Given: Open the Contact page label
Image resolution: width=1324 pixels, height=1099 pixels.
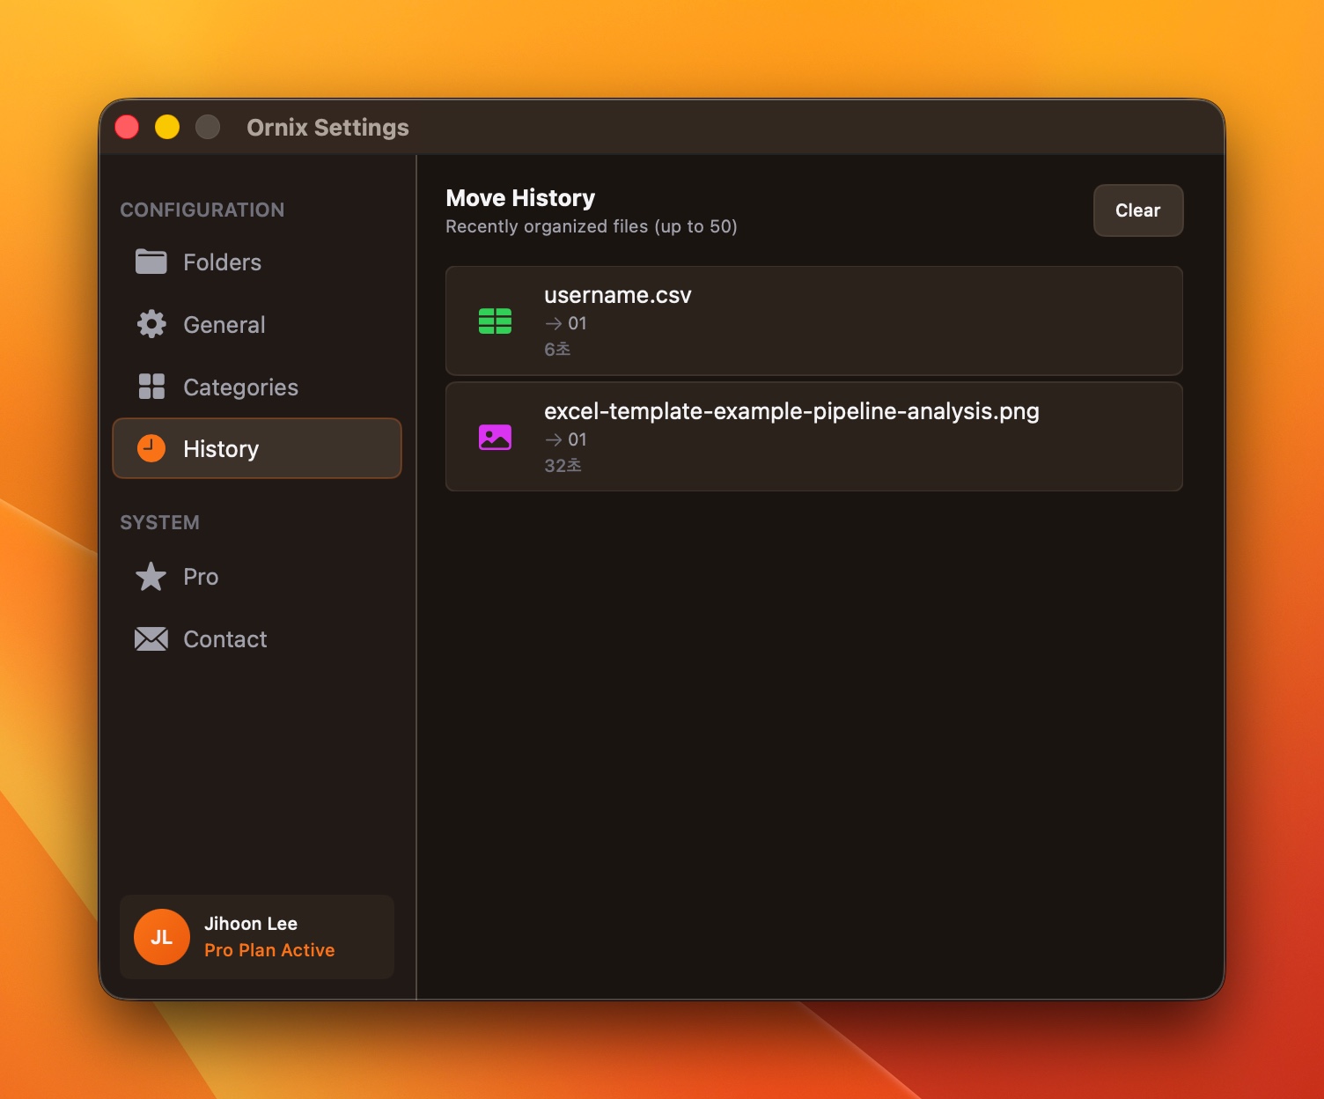Looking at the screenshot, I should click(x=224, y=639).
